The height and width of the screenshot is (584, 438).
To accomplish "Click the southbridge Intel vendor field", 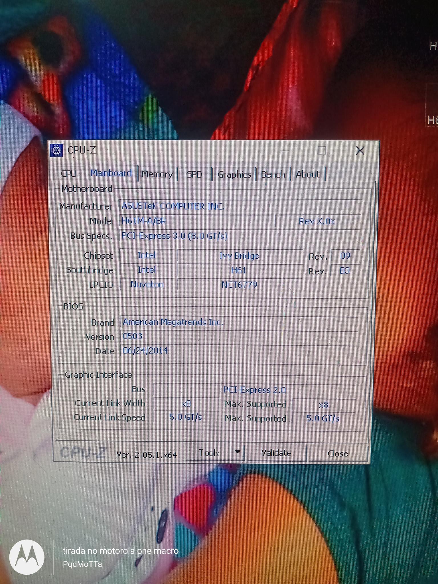I will pos(147,270).
